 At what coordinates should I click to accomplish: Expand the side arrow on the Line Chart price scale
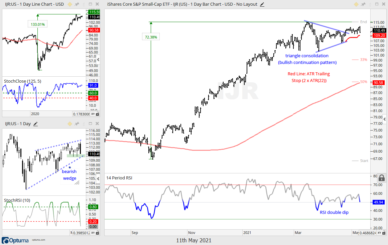coord(98,60)
